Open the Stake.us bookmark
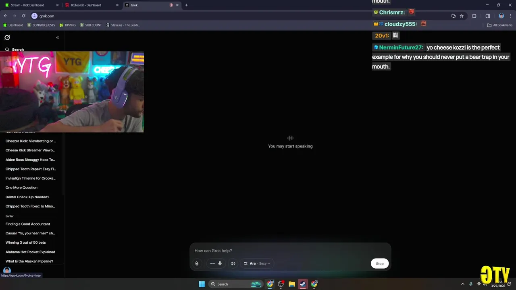 123,25
